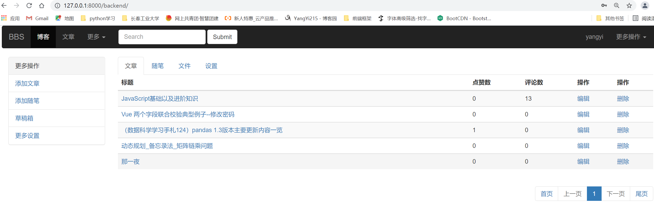Image resolution: width=654 pixels, height=215 pixels.
Task: Go to 上一页 in pagination
Action: (x=573, y=194)
